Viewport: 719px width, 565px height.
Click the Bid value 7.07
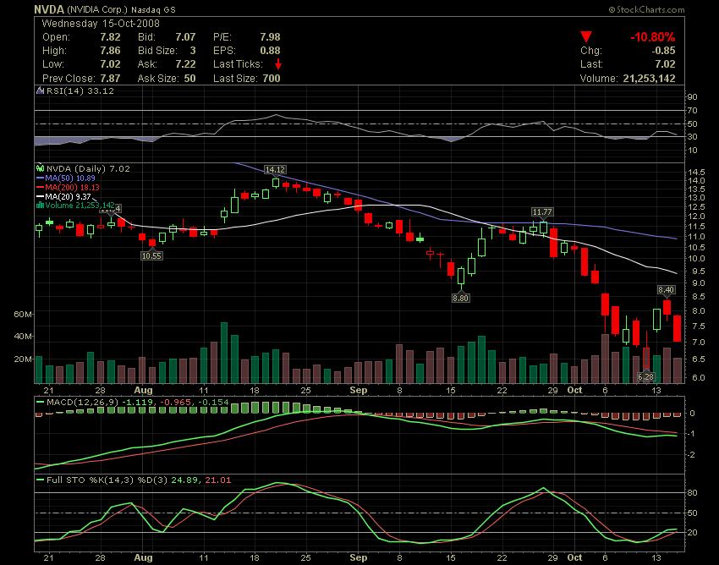(x=185, y=37)
